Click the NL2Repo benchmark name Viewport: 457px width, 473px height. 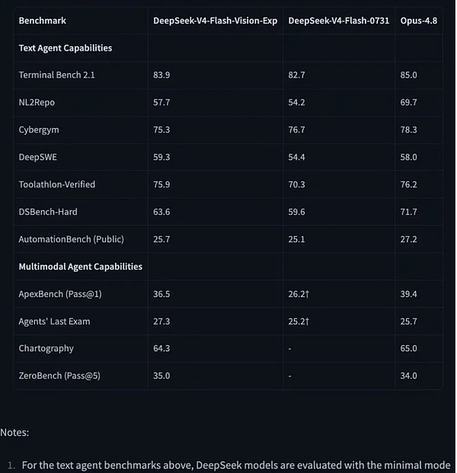point(37,102)
